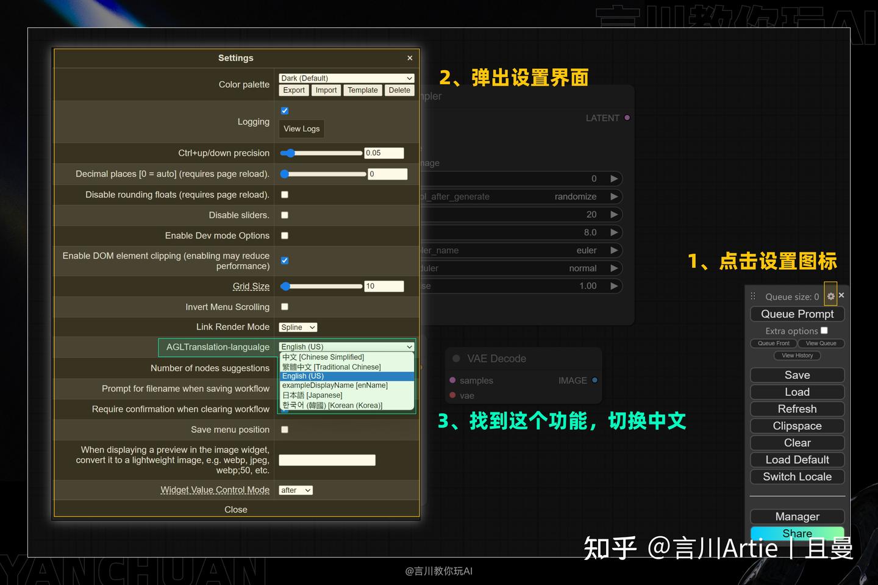Toggle Disable sliders checkbox

tap(284, 215)
